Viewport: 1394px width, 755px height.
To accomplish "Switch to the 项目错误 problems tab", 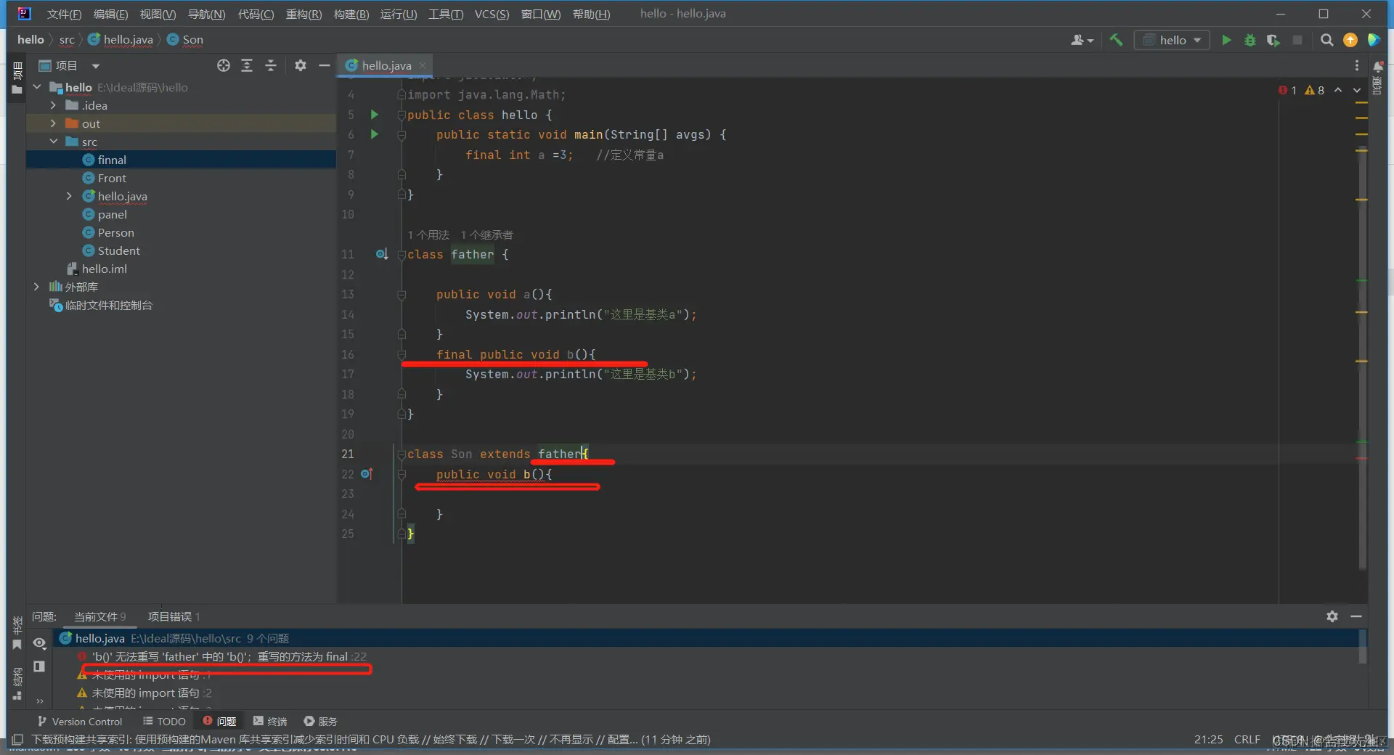I will tap(174, 616).
